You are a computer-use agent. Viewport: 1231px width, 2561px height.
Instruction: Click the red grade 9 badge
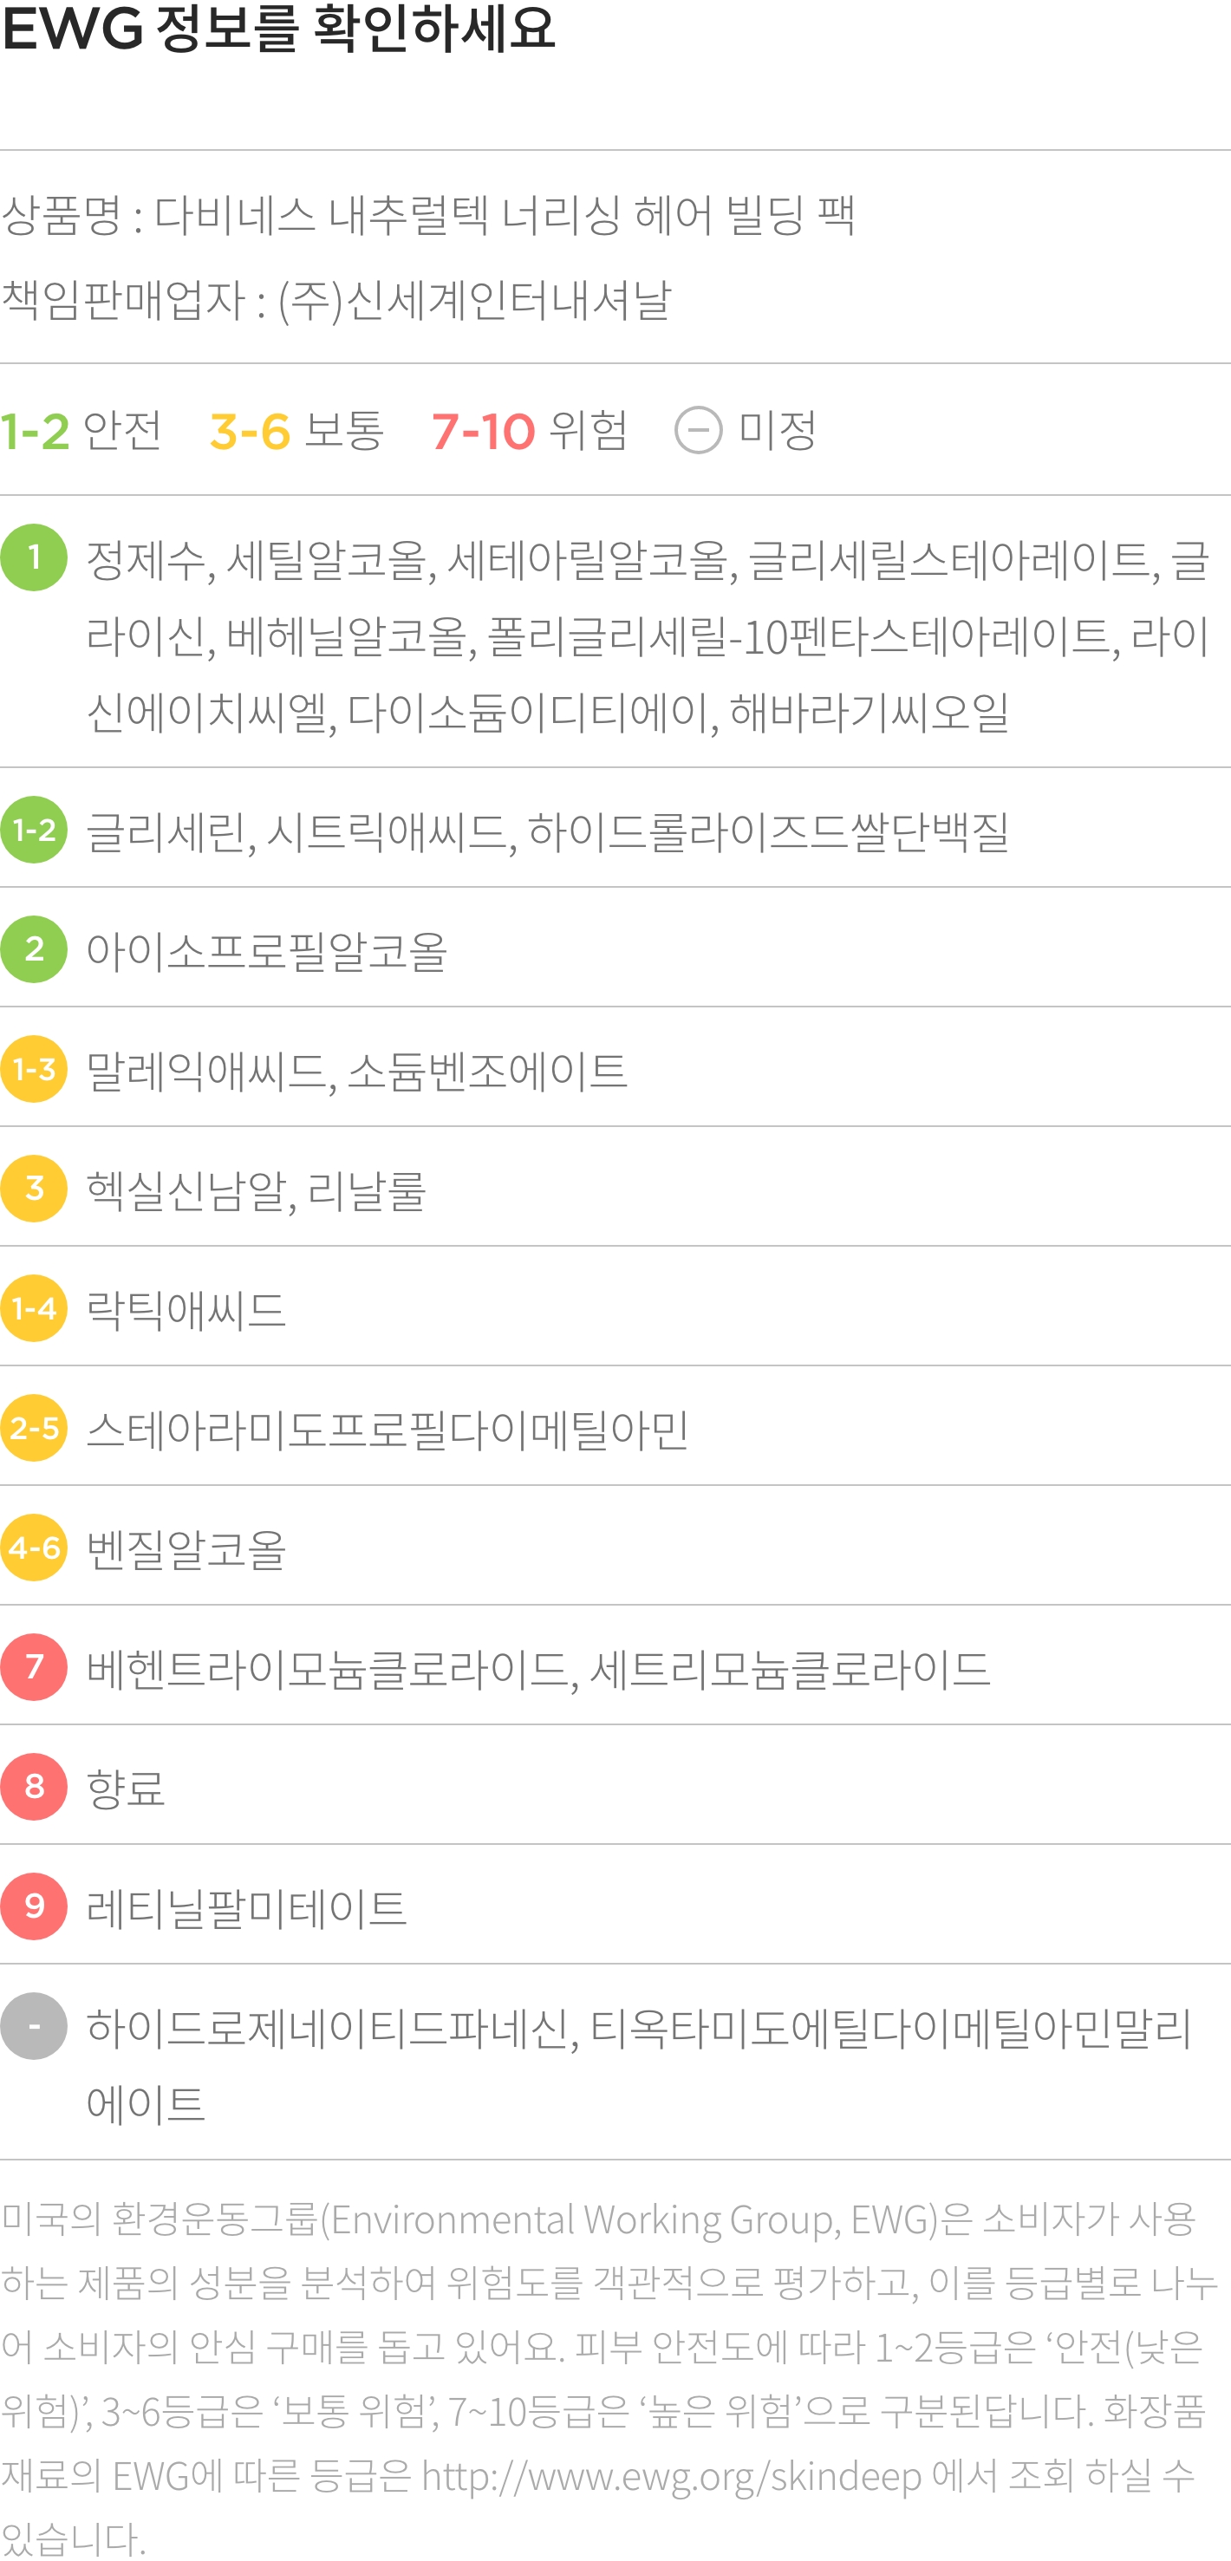[x=34, y=1906]
